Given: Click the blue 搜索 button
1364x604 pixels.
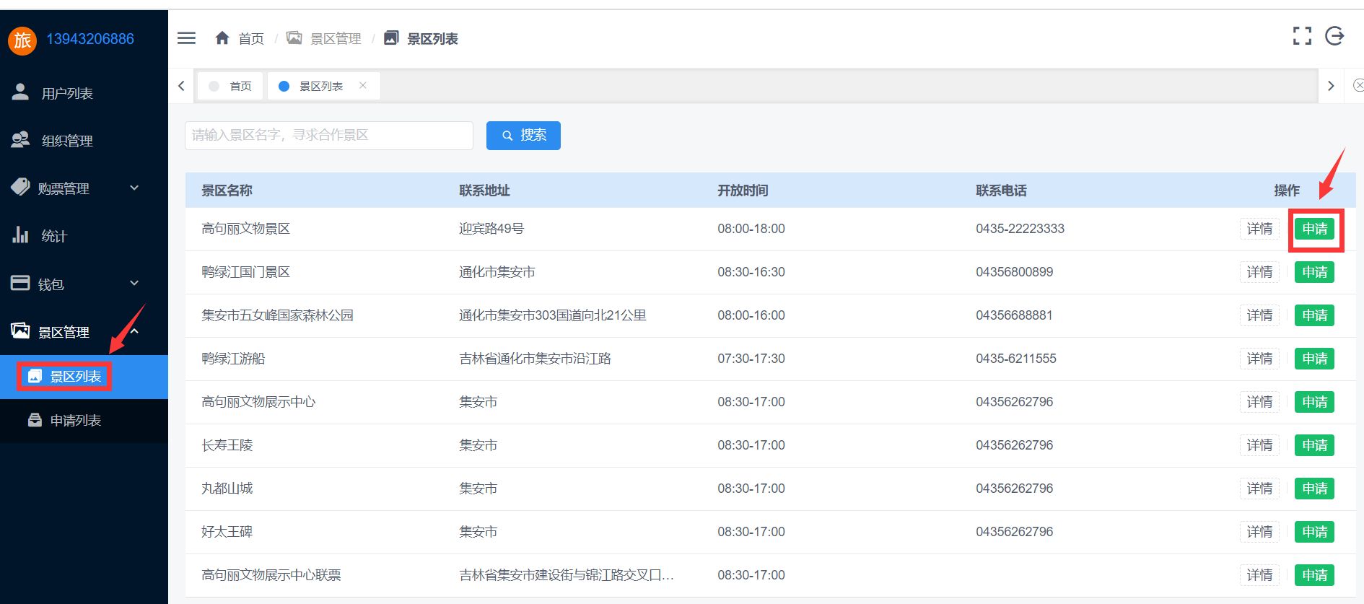Looking at the screenshot, I should coord(523,136).
